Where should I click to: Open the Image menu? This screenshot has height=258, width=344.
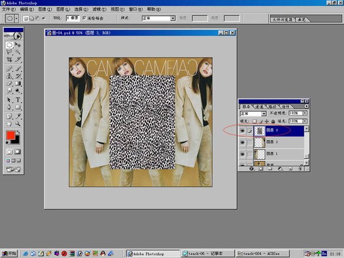(x=45, y=9)
